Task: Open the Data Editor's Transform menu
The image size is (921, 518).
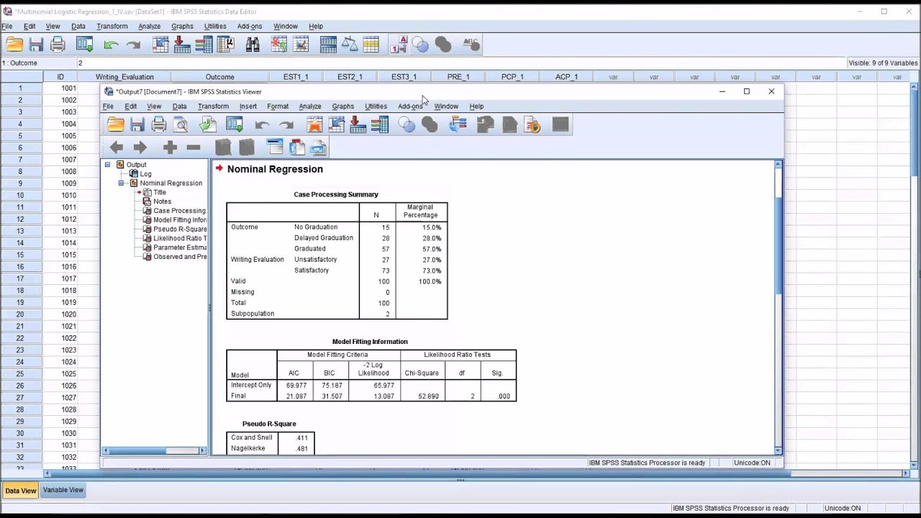Action: click(x=112, y=27)
